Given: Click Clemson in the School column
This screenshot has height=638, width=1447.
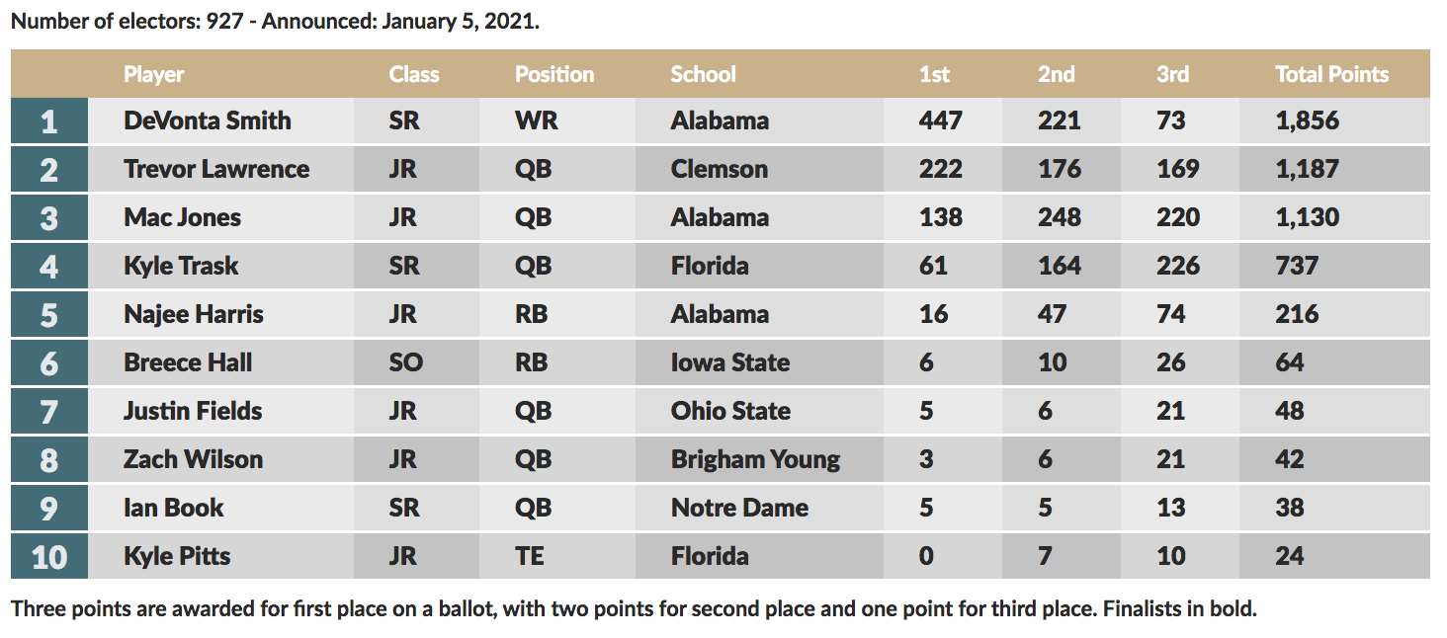Looking at the screenshot, I should coord(719,169).
